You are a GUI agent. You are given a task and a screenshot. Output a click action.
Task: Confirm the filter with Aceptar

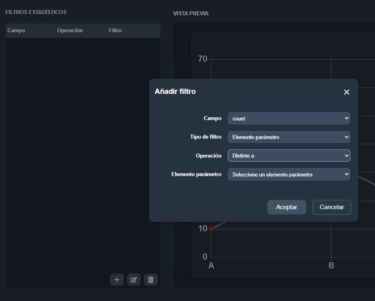click(286, 207)
